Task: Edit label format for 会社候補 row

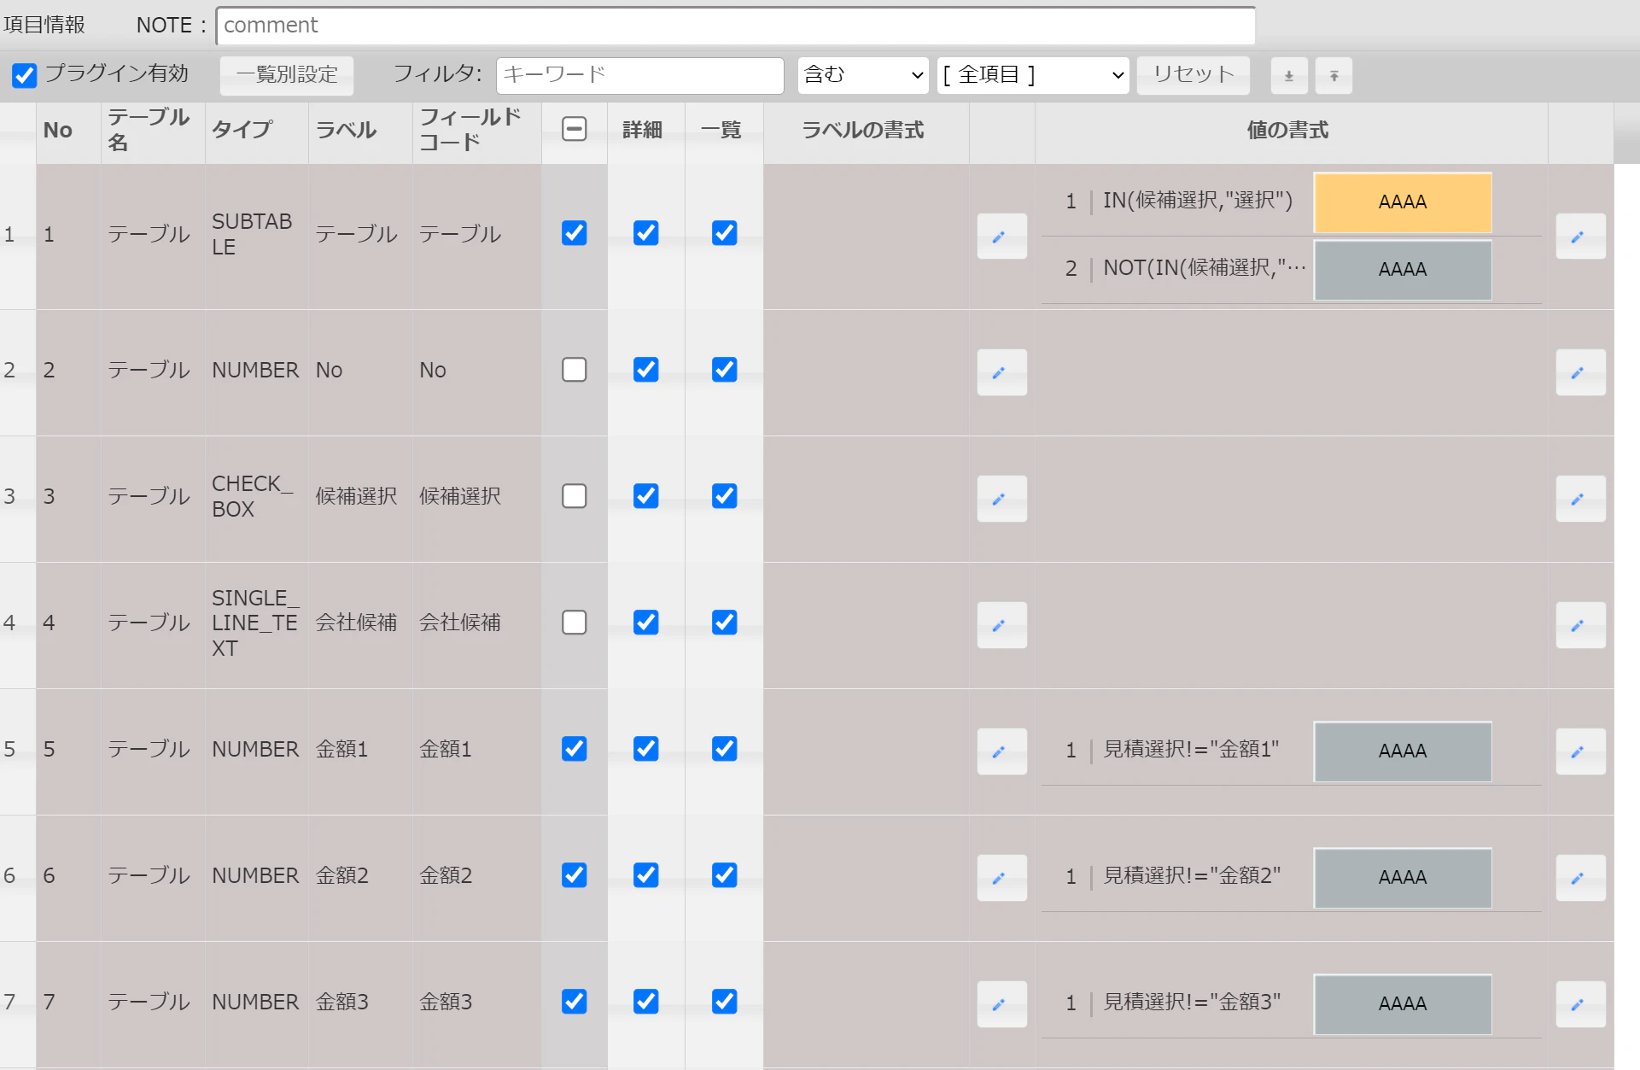Action: click(x=1001, y=624)
